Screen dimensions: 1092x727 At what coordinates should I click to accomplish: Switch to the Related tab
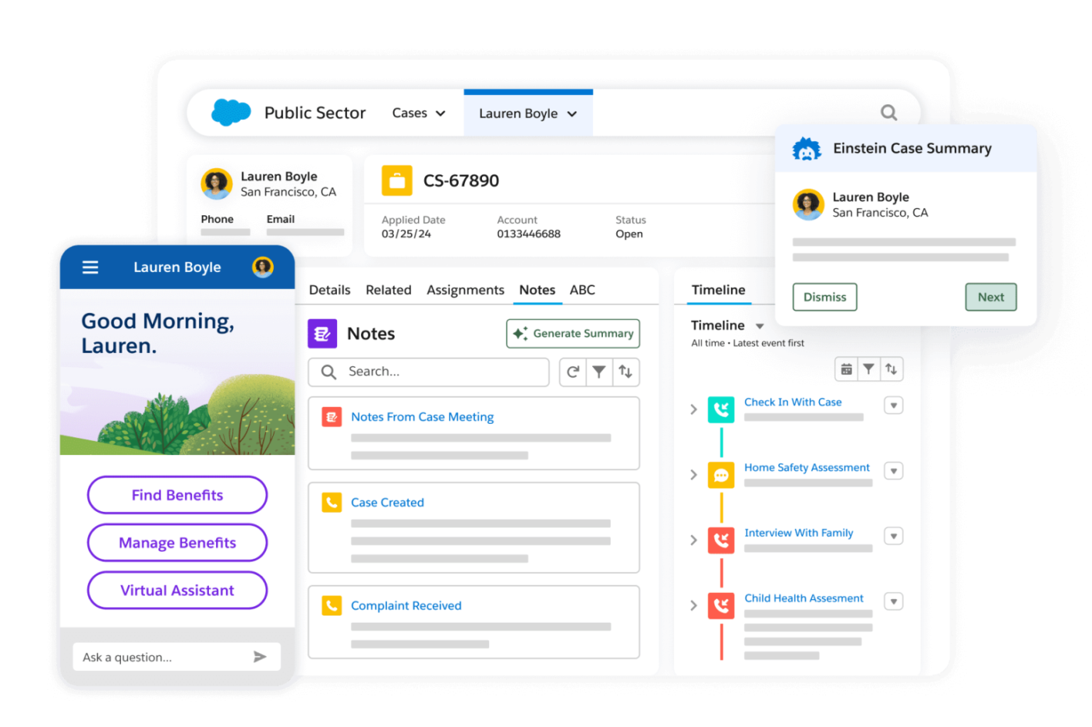point(388,290)
